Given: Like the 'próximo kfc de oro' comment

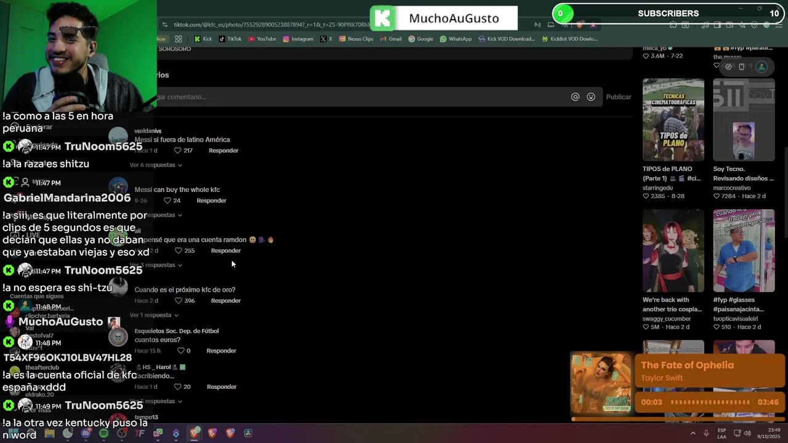Looking at the screenshot, I should point(179,301).
